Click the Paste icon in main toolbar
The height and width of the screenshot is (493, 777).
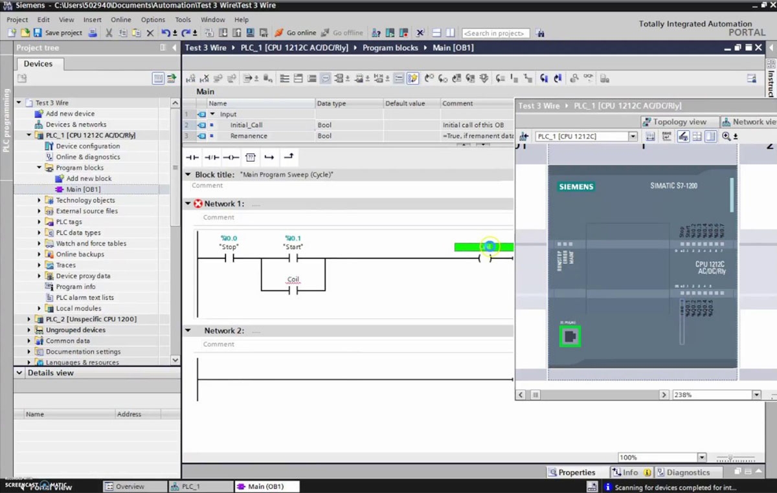(x=136, y=33)
